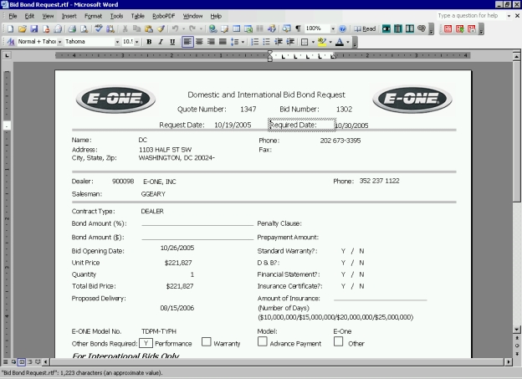Open the Style dropdown (Normal + Tahoma)
This screenshot has height=379, width=522.
click(x=60, y=42)
